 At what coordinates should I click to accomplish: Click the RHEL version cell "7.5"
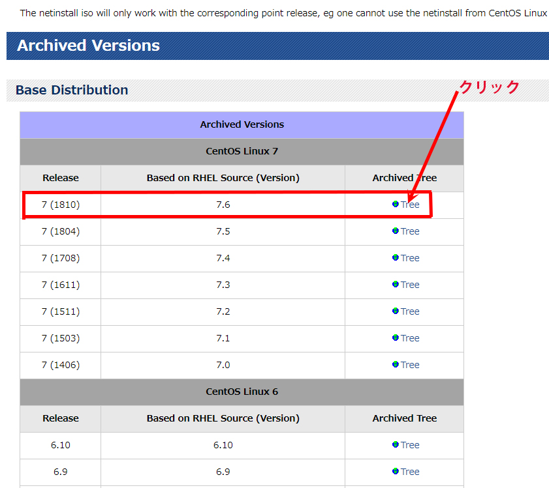[223, 231]
